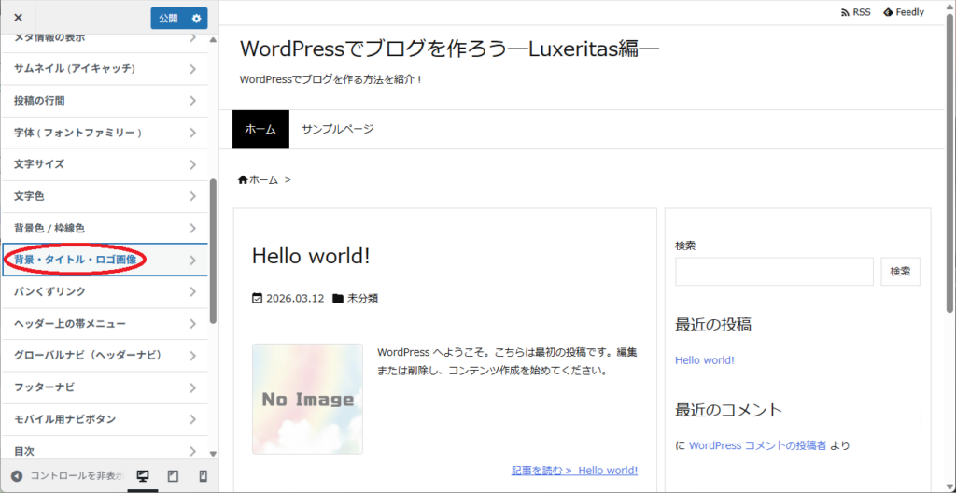This screenshot has width=956, height=493.
Task: Click the コントロールを非表示 label
Action: 77,476
